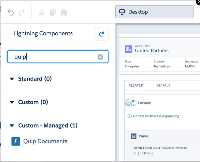
Task: Click the redo arrow icon
Action: (21, 12)
